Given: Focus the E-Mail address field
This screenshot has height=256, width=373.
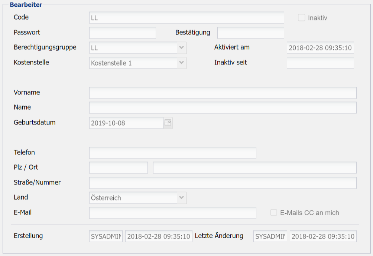Looking at the screenshot, I should coord(172,213).
